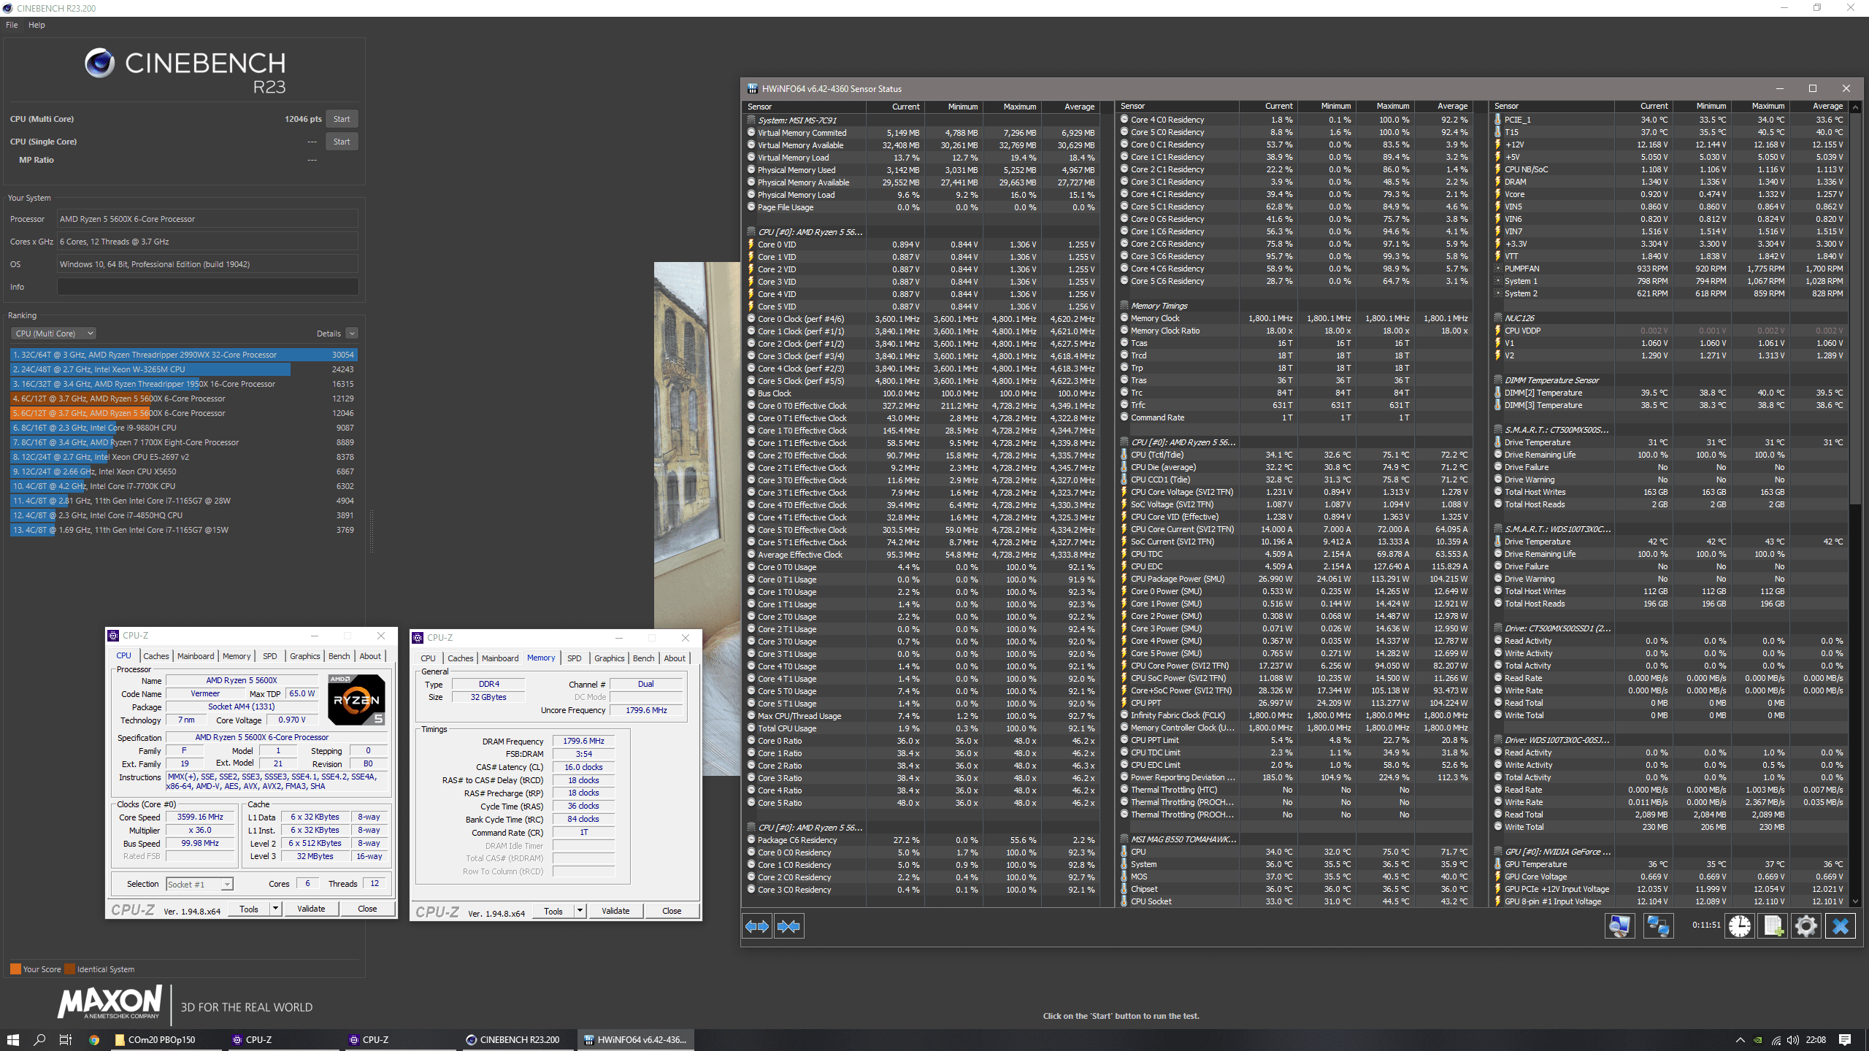Click Close button in Memory CPU-Z window

(x=672, y=911)
